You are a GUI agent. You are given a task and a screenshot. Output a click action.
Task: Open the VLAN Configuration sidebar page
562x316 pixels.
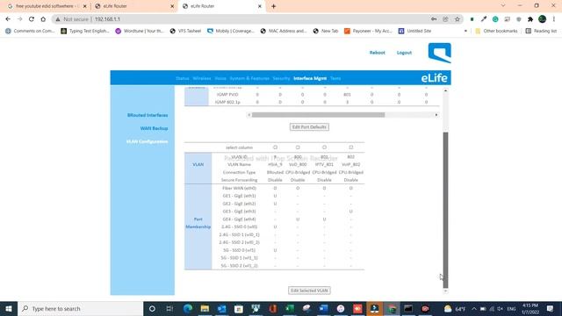coord(147,141)
